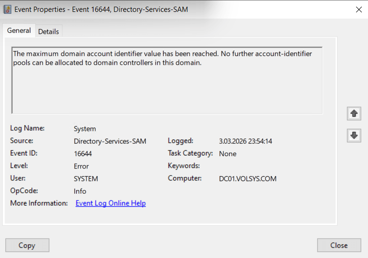
Task: Click the Directory-Services-SAM source value
Action: click(110, 141)
